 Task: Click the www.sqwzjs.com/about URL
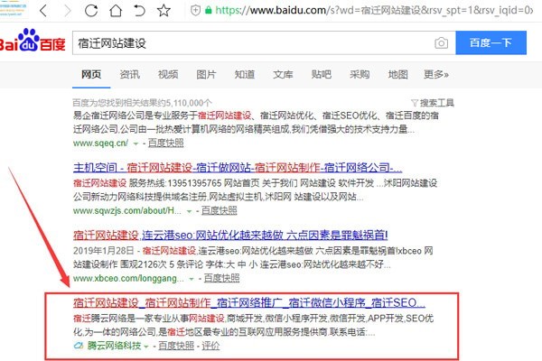coord(127,210)
